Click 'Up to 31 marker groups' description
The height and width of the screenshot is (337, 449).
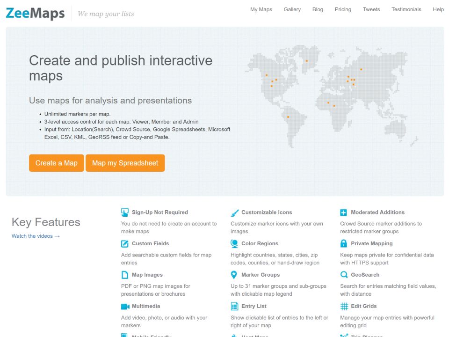click(x=278, y=290)
